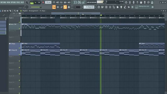Open the Playlist window icon
The height and width of the screenshot is (94, 167).
coord(99,7)
